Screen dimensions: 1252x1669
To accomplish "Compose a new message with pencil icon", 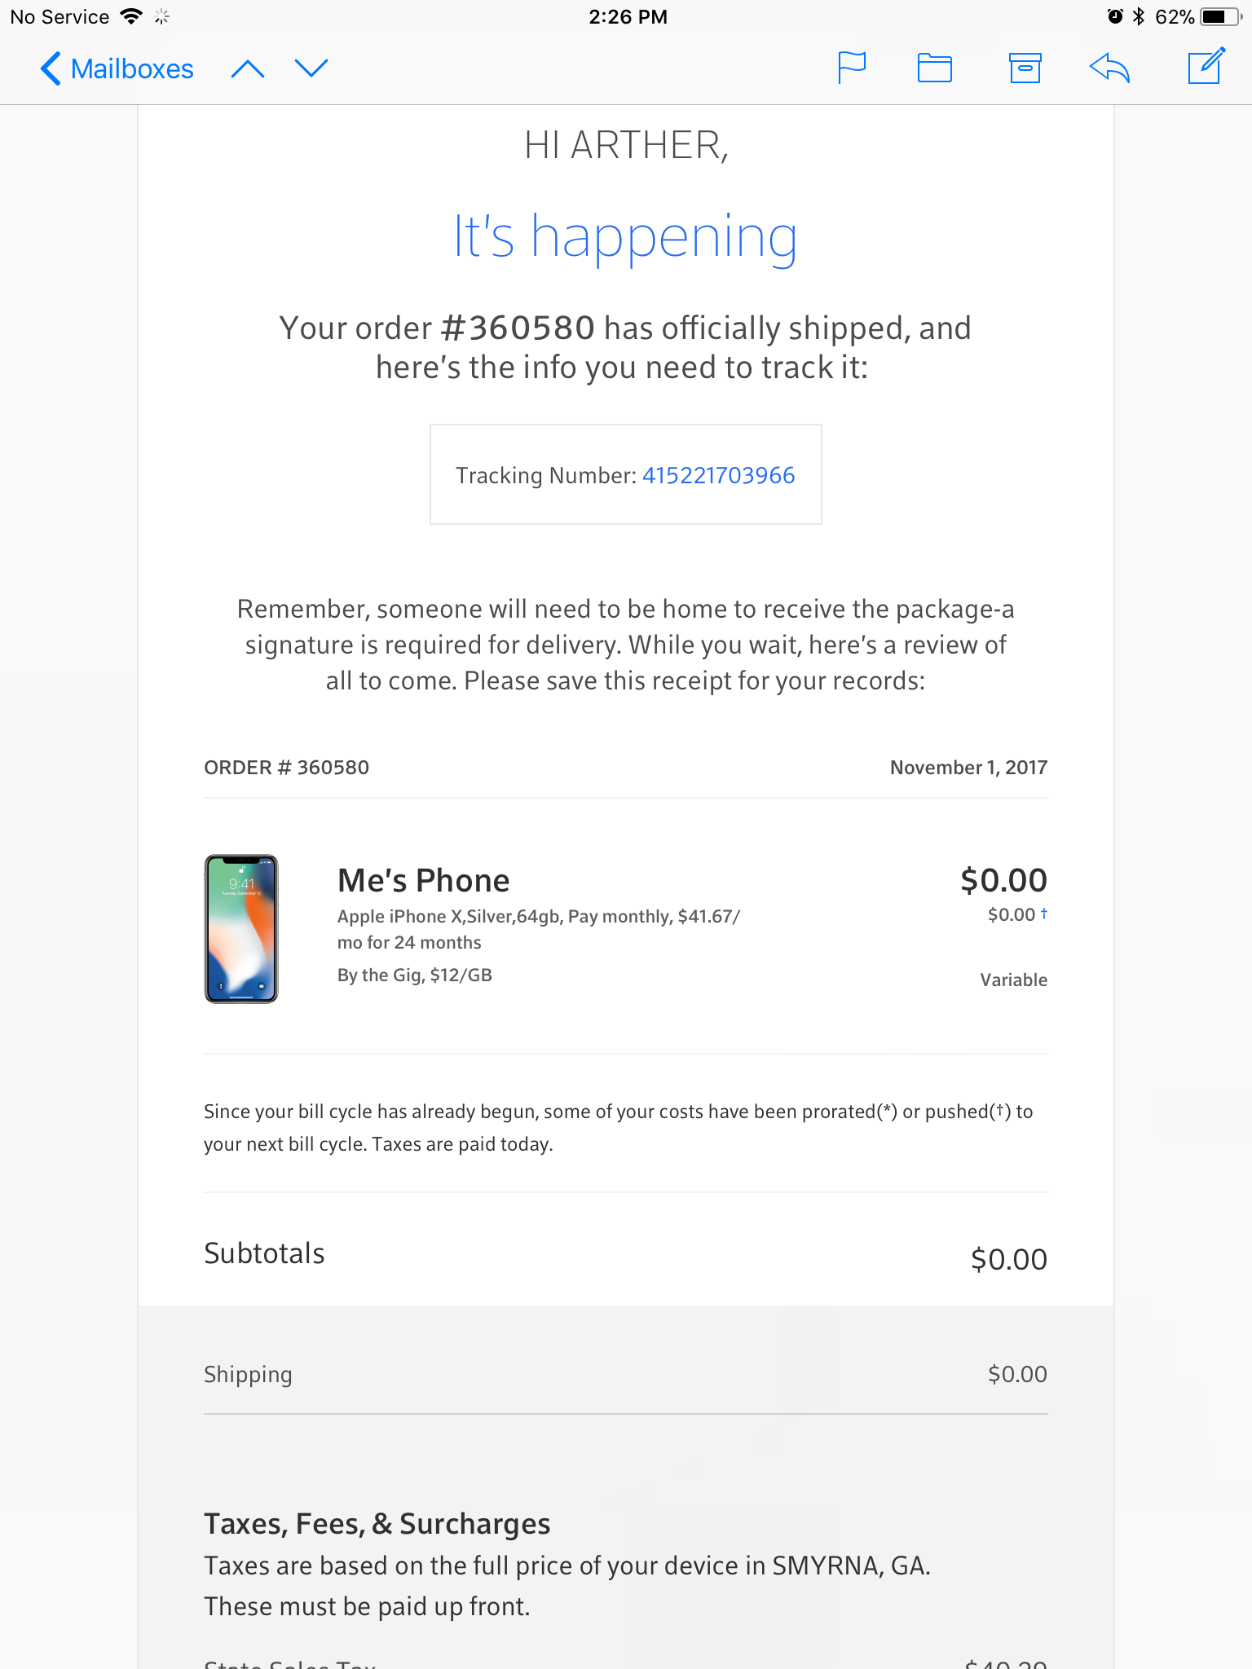I will [x=1206, y=66].
